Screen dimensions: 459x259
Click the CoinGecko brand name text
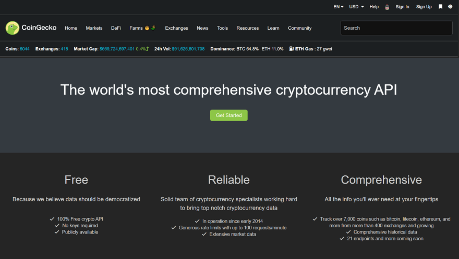[39, 28]
